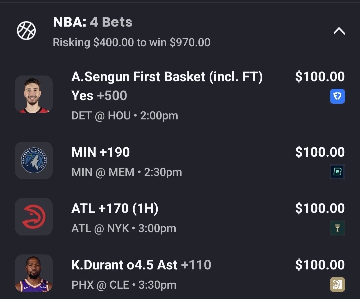
Task: Open Kevin Durant player headshot
Action: coord(34,273)
